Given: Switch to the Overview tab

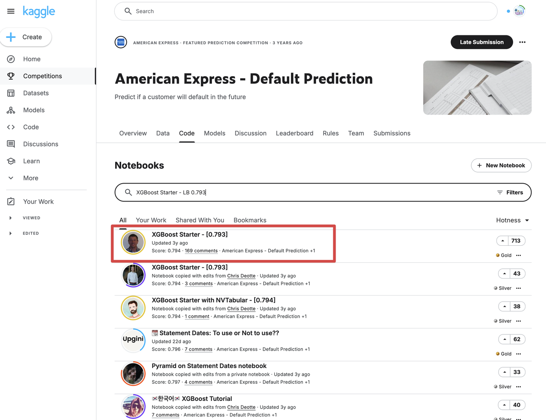Looking at the screenshot, I should [133, 133].
